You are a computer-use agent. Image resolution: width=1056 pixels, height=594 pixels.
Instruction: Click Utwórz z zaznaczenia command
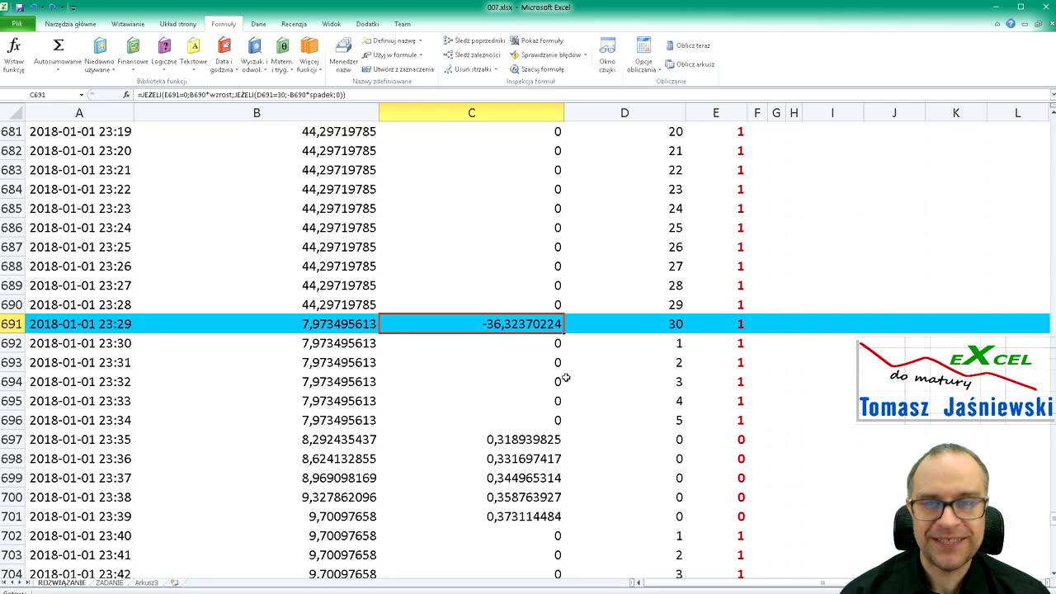(398, 69)
